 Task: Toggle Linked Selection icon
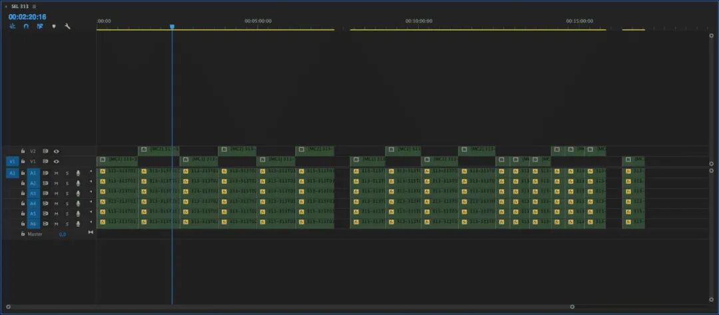coord(40,26)
